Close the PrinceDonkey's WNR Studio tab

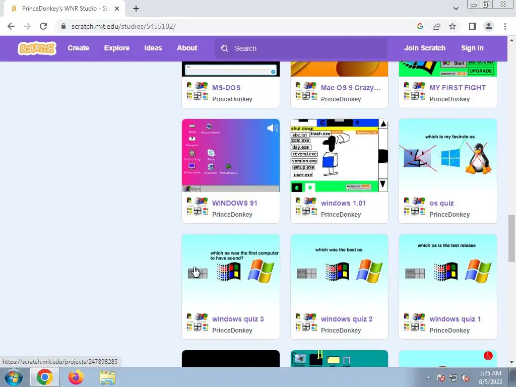click(117, 9)
